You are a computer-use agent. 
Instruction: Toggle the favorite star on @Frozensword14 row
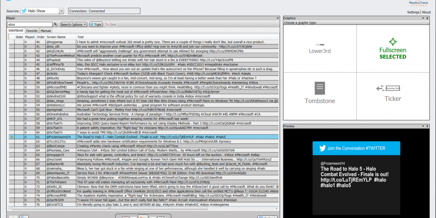click(x=12, y=137)
